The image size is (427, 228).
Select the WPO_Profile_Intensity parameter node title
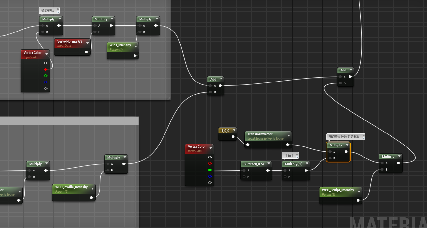pos(71,187)
